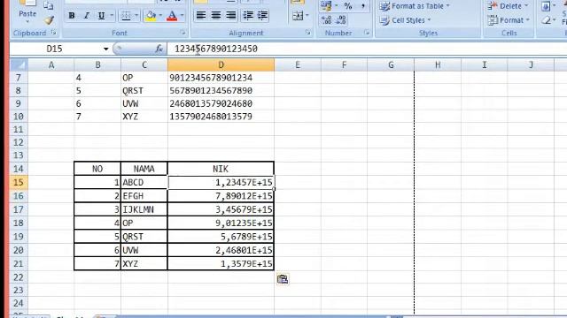
Task: Select column H header
Action: coord(438,65)
